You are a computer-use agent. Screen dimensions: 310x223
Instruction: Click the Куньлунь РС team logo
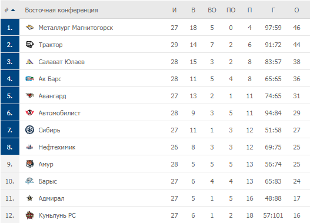point(29,215)
